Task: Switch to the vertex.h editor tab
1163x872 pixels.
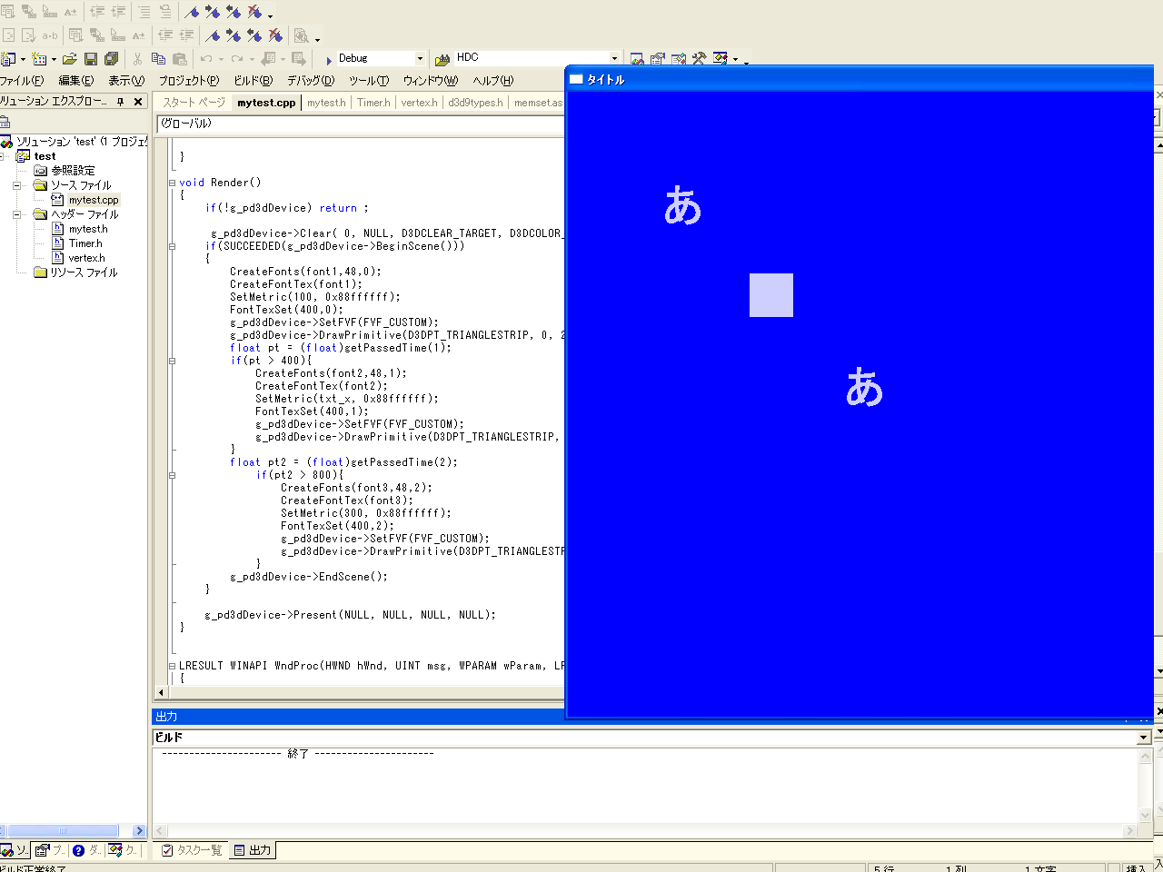Action: (x=419, y=103)
